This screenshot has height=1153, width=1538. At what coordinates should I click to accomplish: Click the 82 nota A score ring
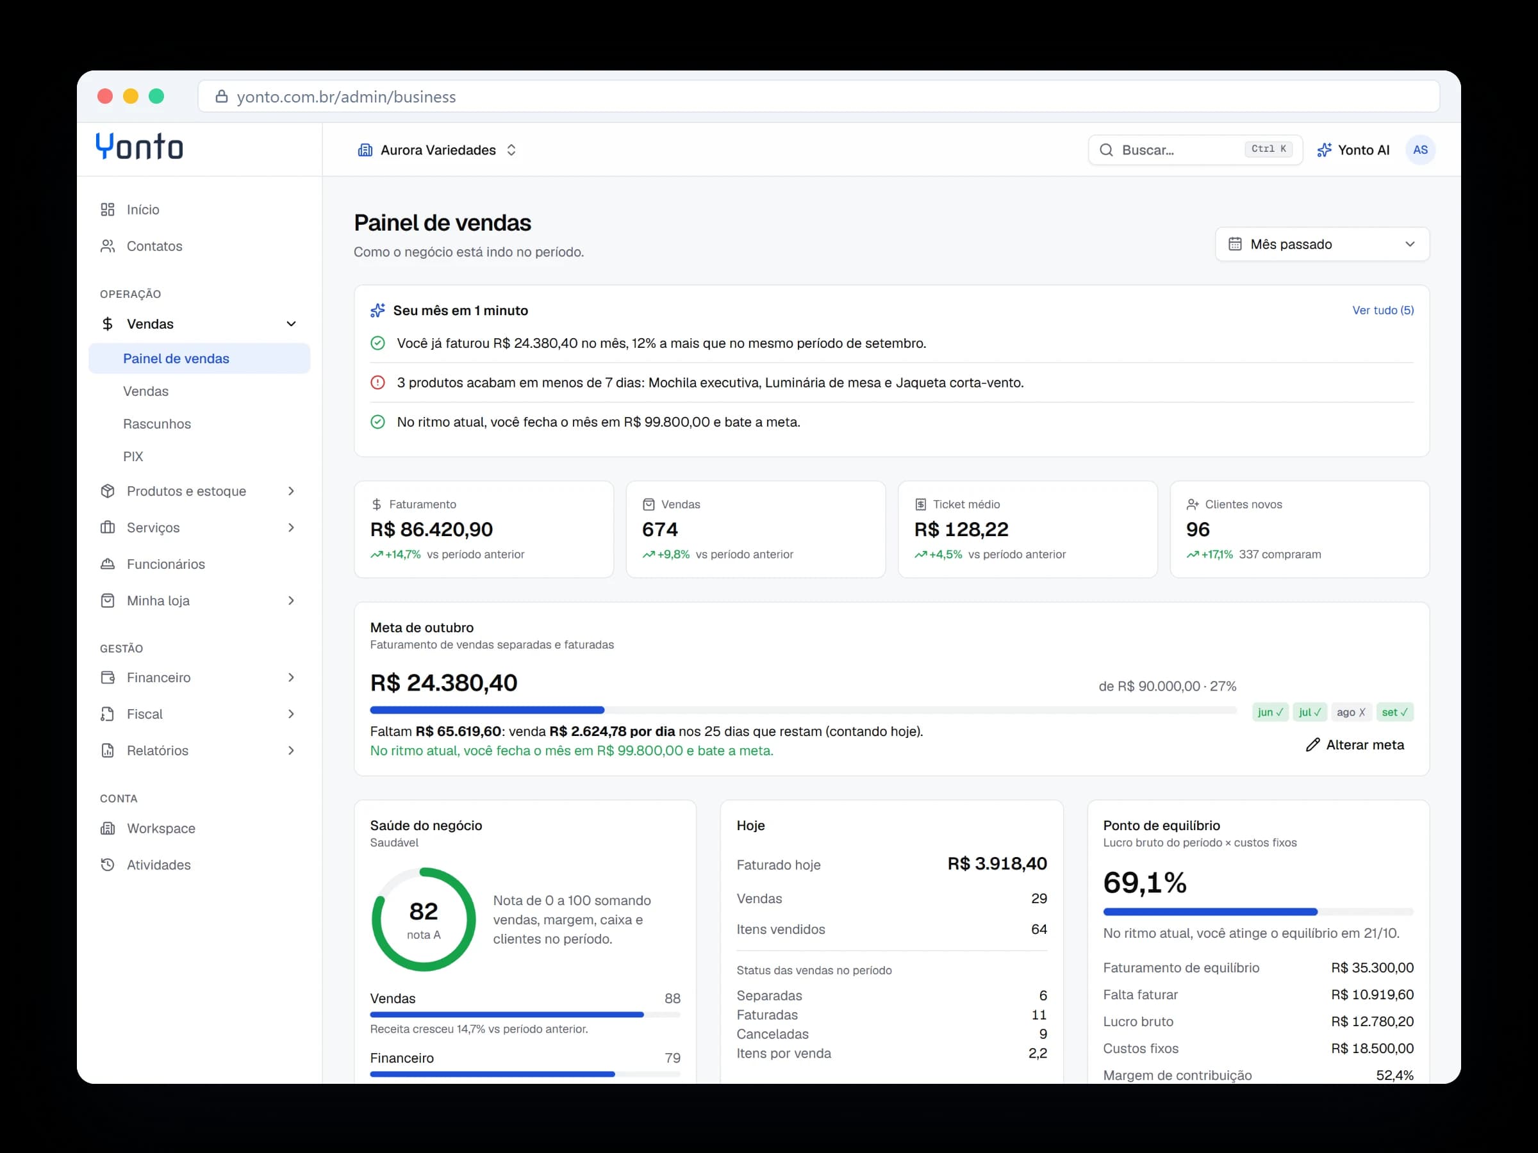click(x=424, y=919)
